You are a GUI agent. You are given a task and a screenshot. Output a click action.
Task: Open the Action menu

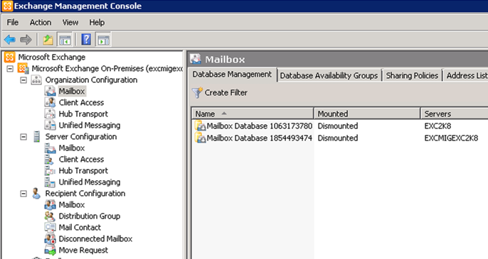41,23
